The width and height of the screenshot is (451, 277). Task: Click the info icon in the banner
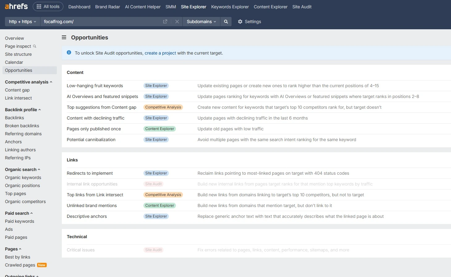tap(69, 53)
